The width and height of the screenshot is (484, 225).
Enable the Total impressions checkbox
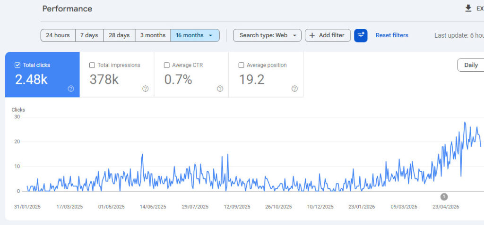click(x=92, y=65)
